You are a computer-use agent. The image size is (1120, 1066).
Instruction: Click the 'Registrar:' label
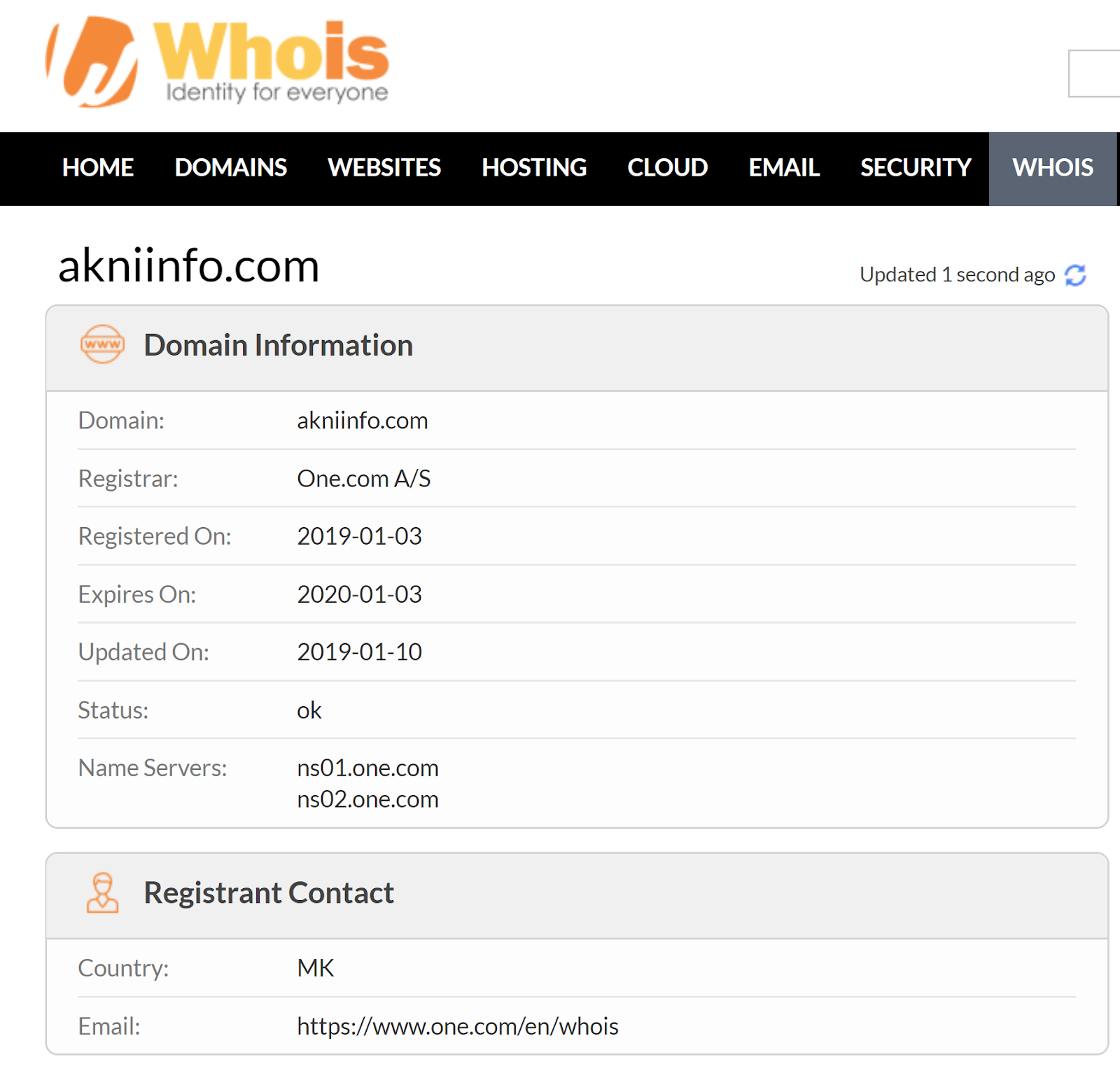pyautogui.click(x=128, y=479)
